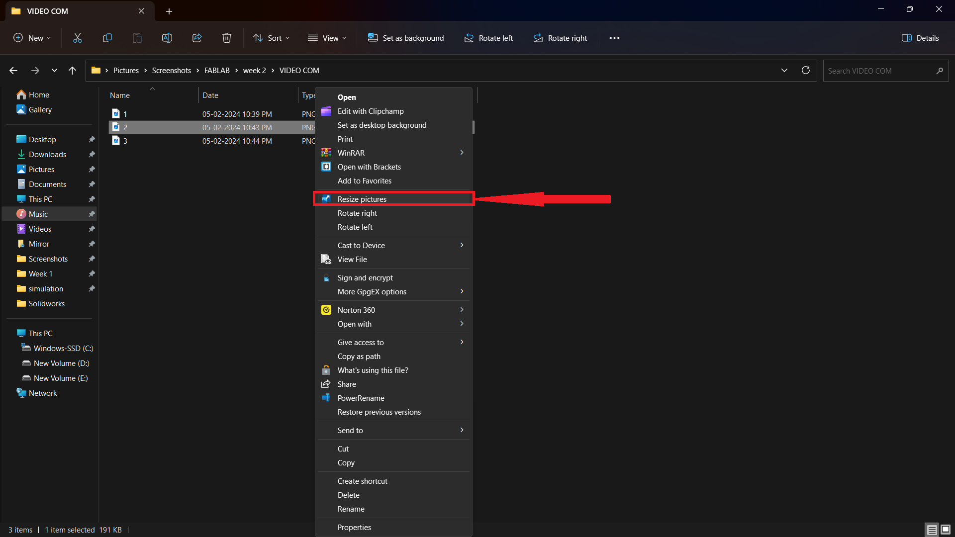Expand the address bar history chevron
955x537 pixels.
784,71
